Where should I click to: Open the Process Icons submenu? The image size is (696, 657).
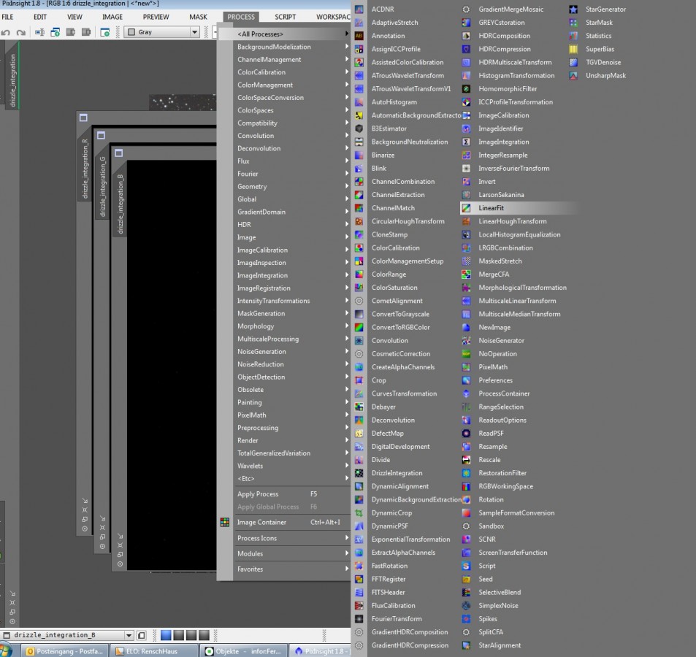pyautogui.click(x=290, y=538)
